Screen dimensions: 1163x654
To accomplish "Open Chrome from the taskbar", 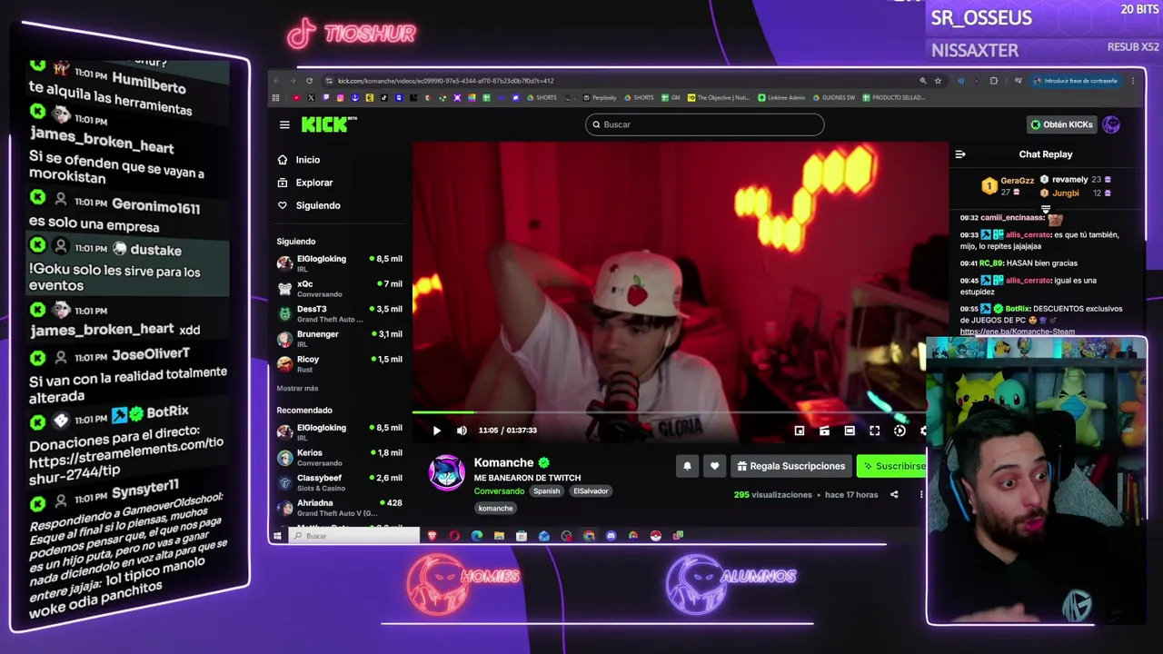I will tap(589, 536).
